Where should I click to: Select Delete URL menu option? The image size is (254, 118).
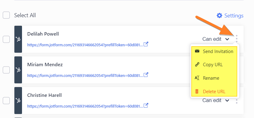(x=214, y=92)
